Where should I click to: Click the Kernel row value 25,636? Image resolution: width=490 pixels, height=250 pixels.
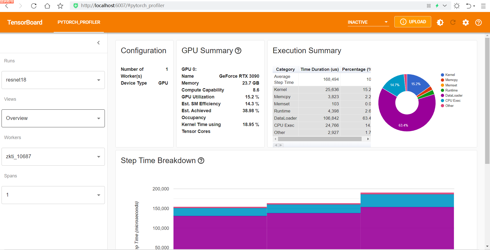[x=332, y=89]
